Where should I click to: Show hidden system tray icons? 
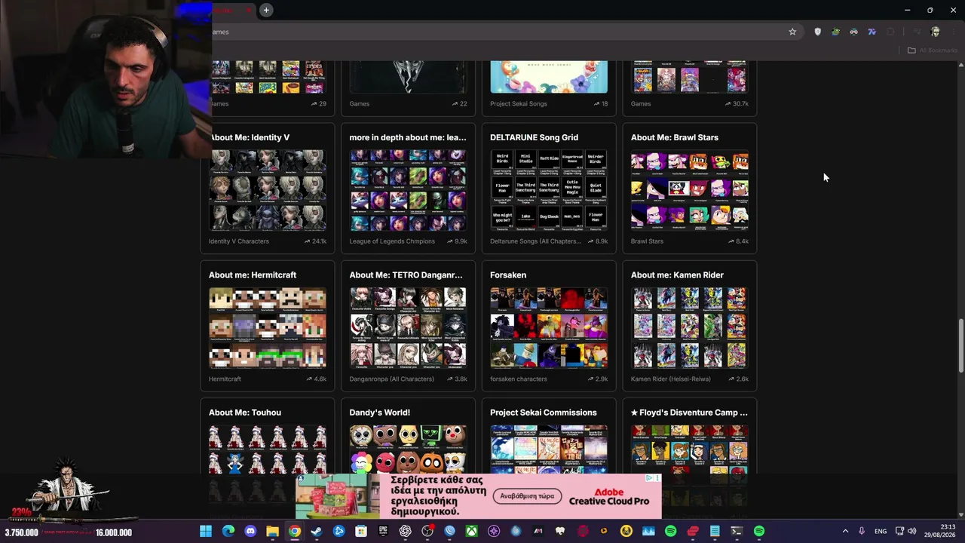(x=845, y=532)
